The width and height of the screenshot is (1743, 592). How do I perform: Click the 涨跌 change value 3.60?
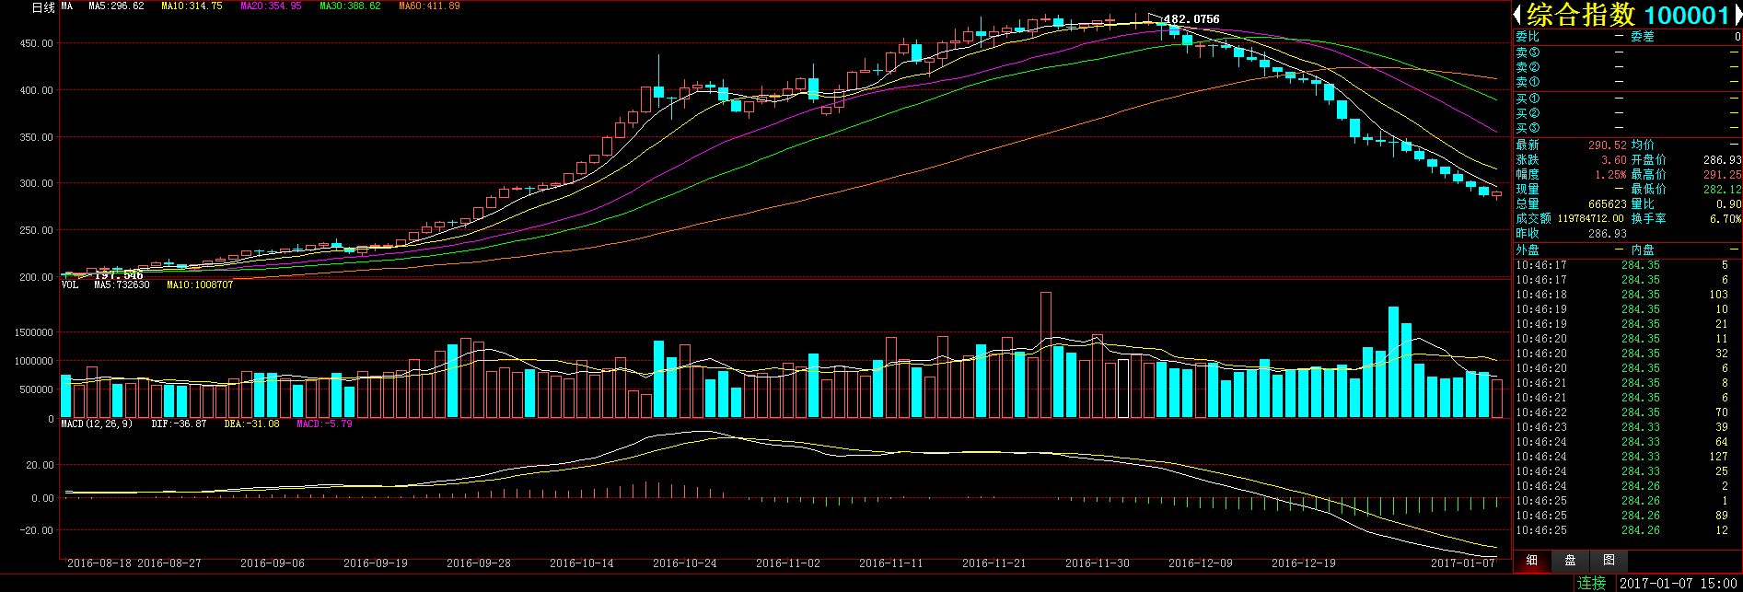click(x=1613, y=160)
